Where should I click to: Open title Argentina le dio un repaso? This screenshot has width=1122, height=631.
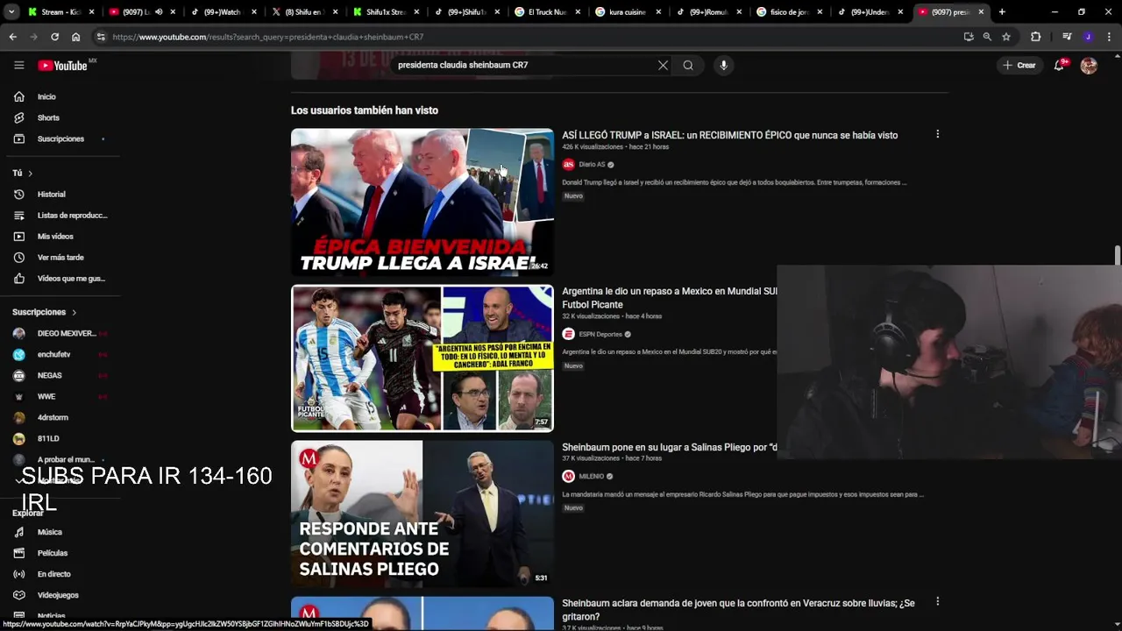click(670, 298)
